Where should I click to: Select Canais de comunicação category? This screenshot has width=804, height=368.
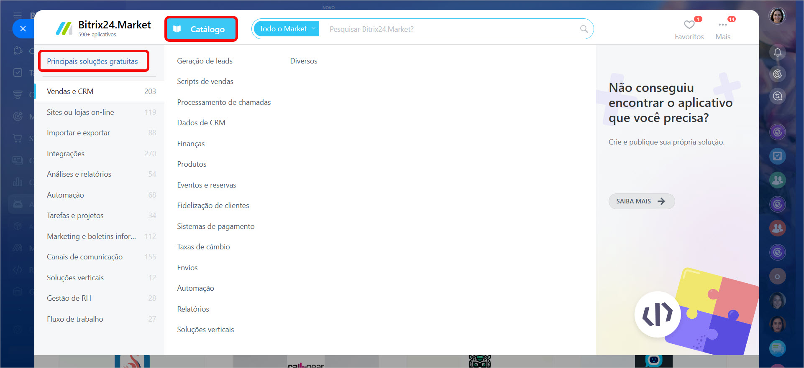tap(100, 257)
